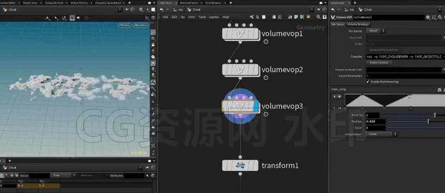Toggle Enable Multithreading checkbox
Image resolution: width=445 pixels, height=193 pixels.
368,82
